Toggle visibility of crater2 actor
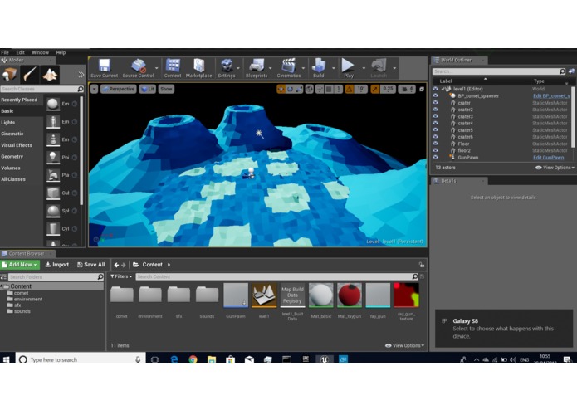Viewport: 577px width, 410px height. point(435,110)
